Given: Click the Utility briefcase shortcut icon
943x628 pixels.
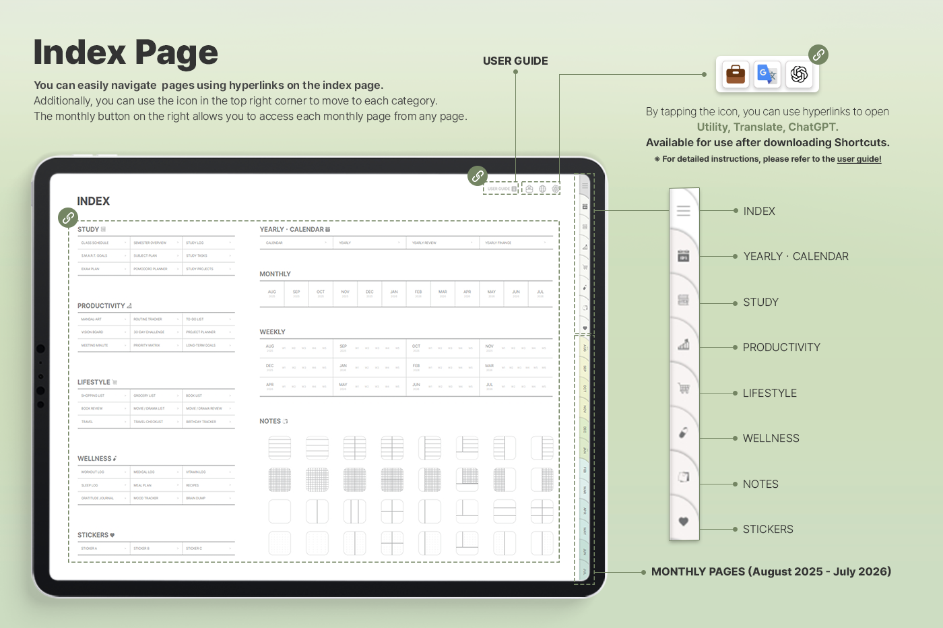Looking at the screenshot, I should [x=736, y=74].
